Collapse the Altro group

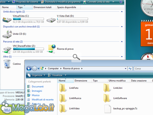click(122, 57)
